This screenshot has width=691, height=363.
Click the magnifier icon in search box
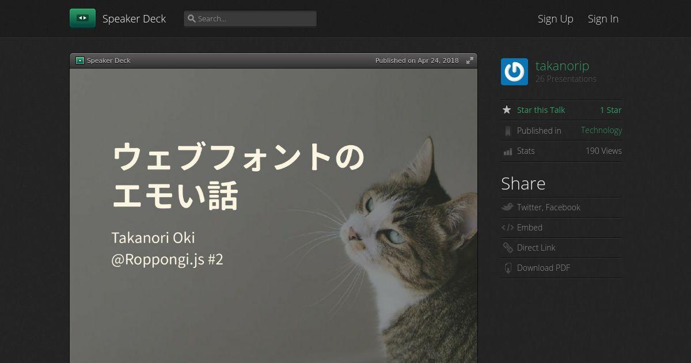pyautogui.click(x=192, y=18)
